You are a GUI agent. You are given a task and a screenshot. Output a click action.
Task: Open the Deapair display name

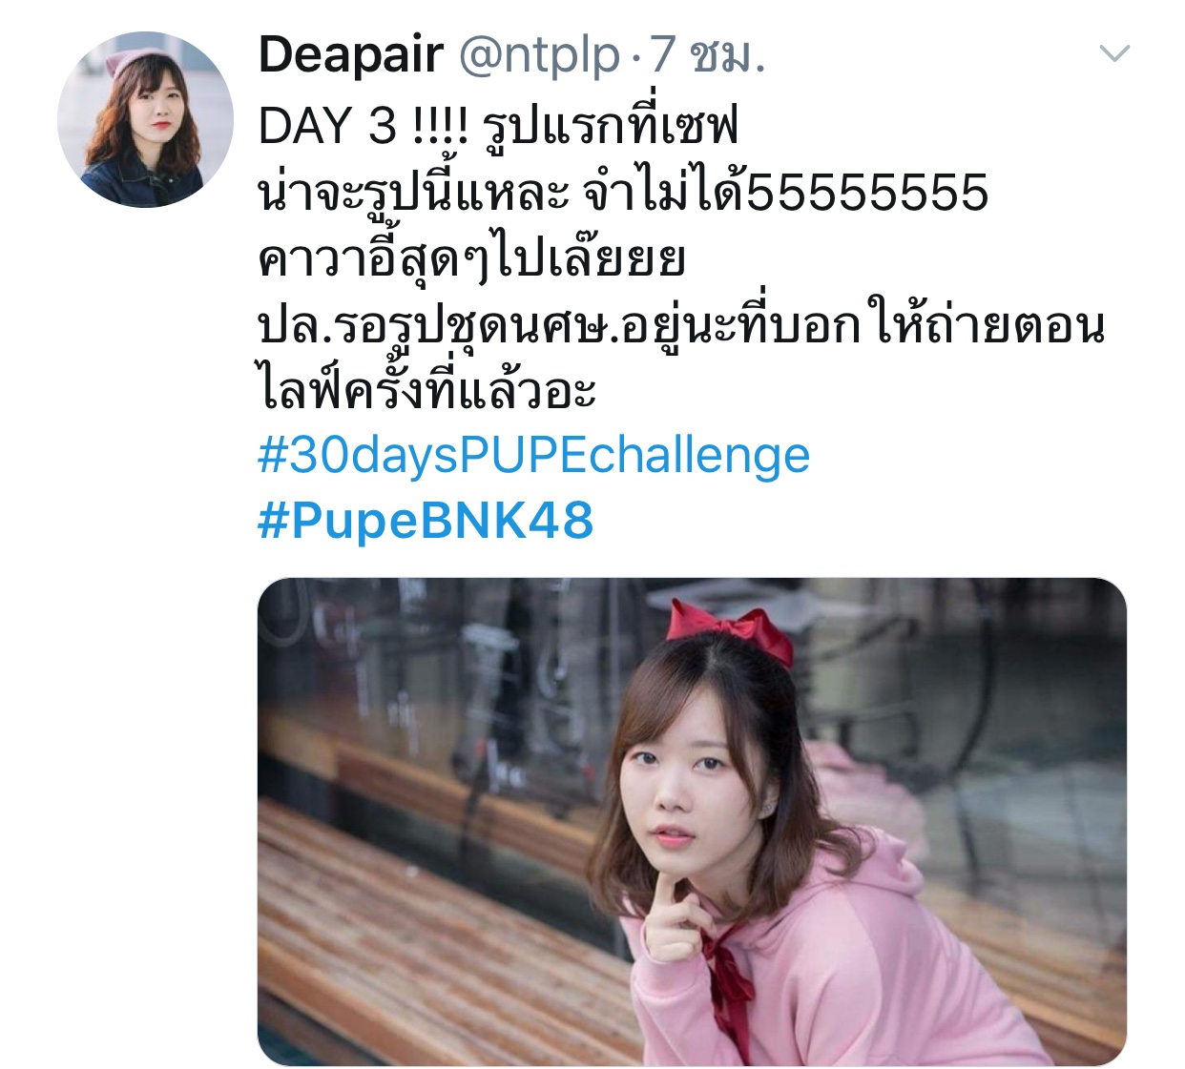coord(350,54)
